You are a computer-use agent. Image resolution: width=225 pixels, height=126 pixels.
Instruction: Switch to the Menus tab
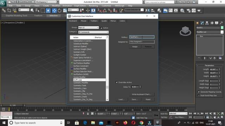[x=113, y=21]
